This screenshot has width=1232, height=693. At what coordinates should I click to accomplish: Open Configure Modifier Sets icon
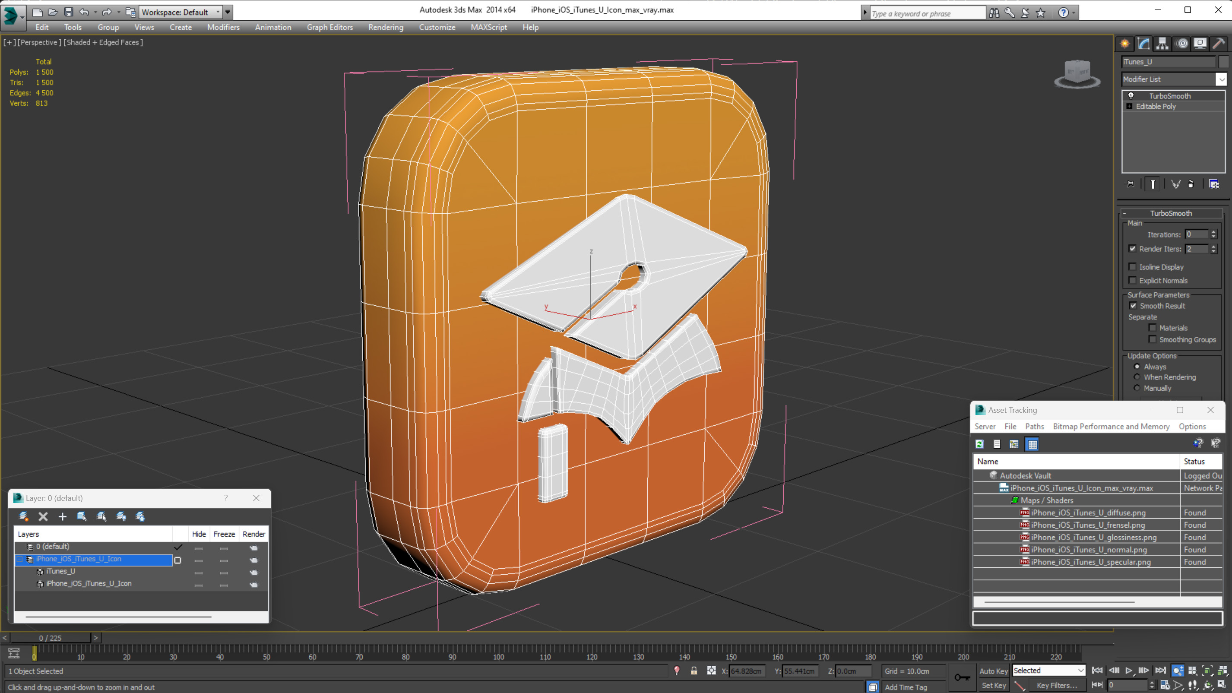pos(1214,184)
